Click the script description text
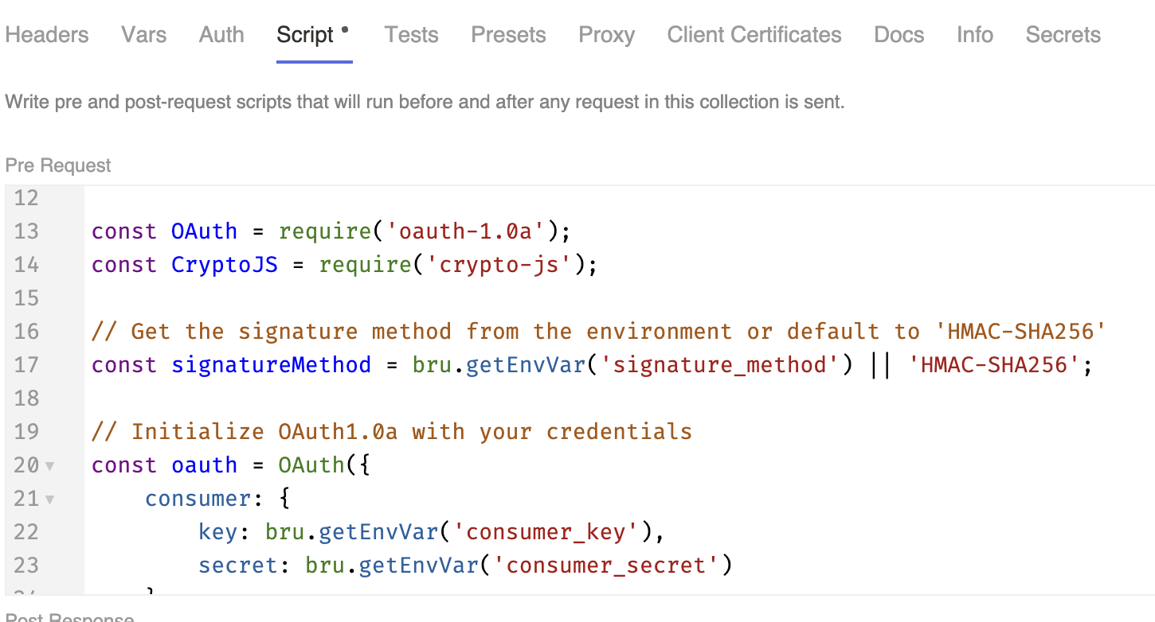 pyautogui.click(x=425, y=102)
